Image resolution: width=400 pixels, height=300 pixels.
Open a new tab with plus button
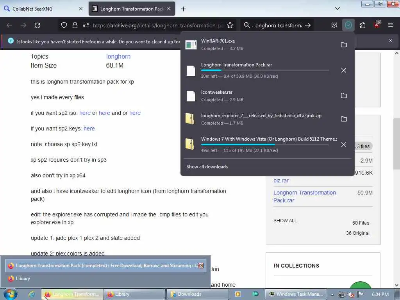click(x=184, y=9)
